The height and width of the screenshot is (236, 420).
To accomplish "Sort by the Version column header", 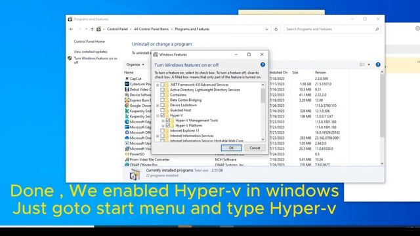I will click(320, 73).
